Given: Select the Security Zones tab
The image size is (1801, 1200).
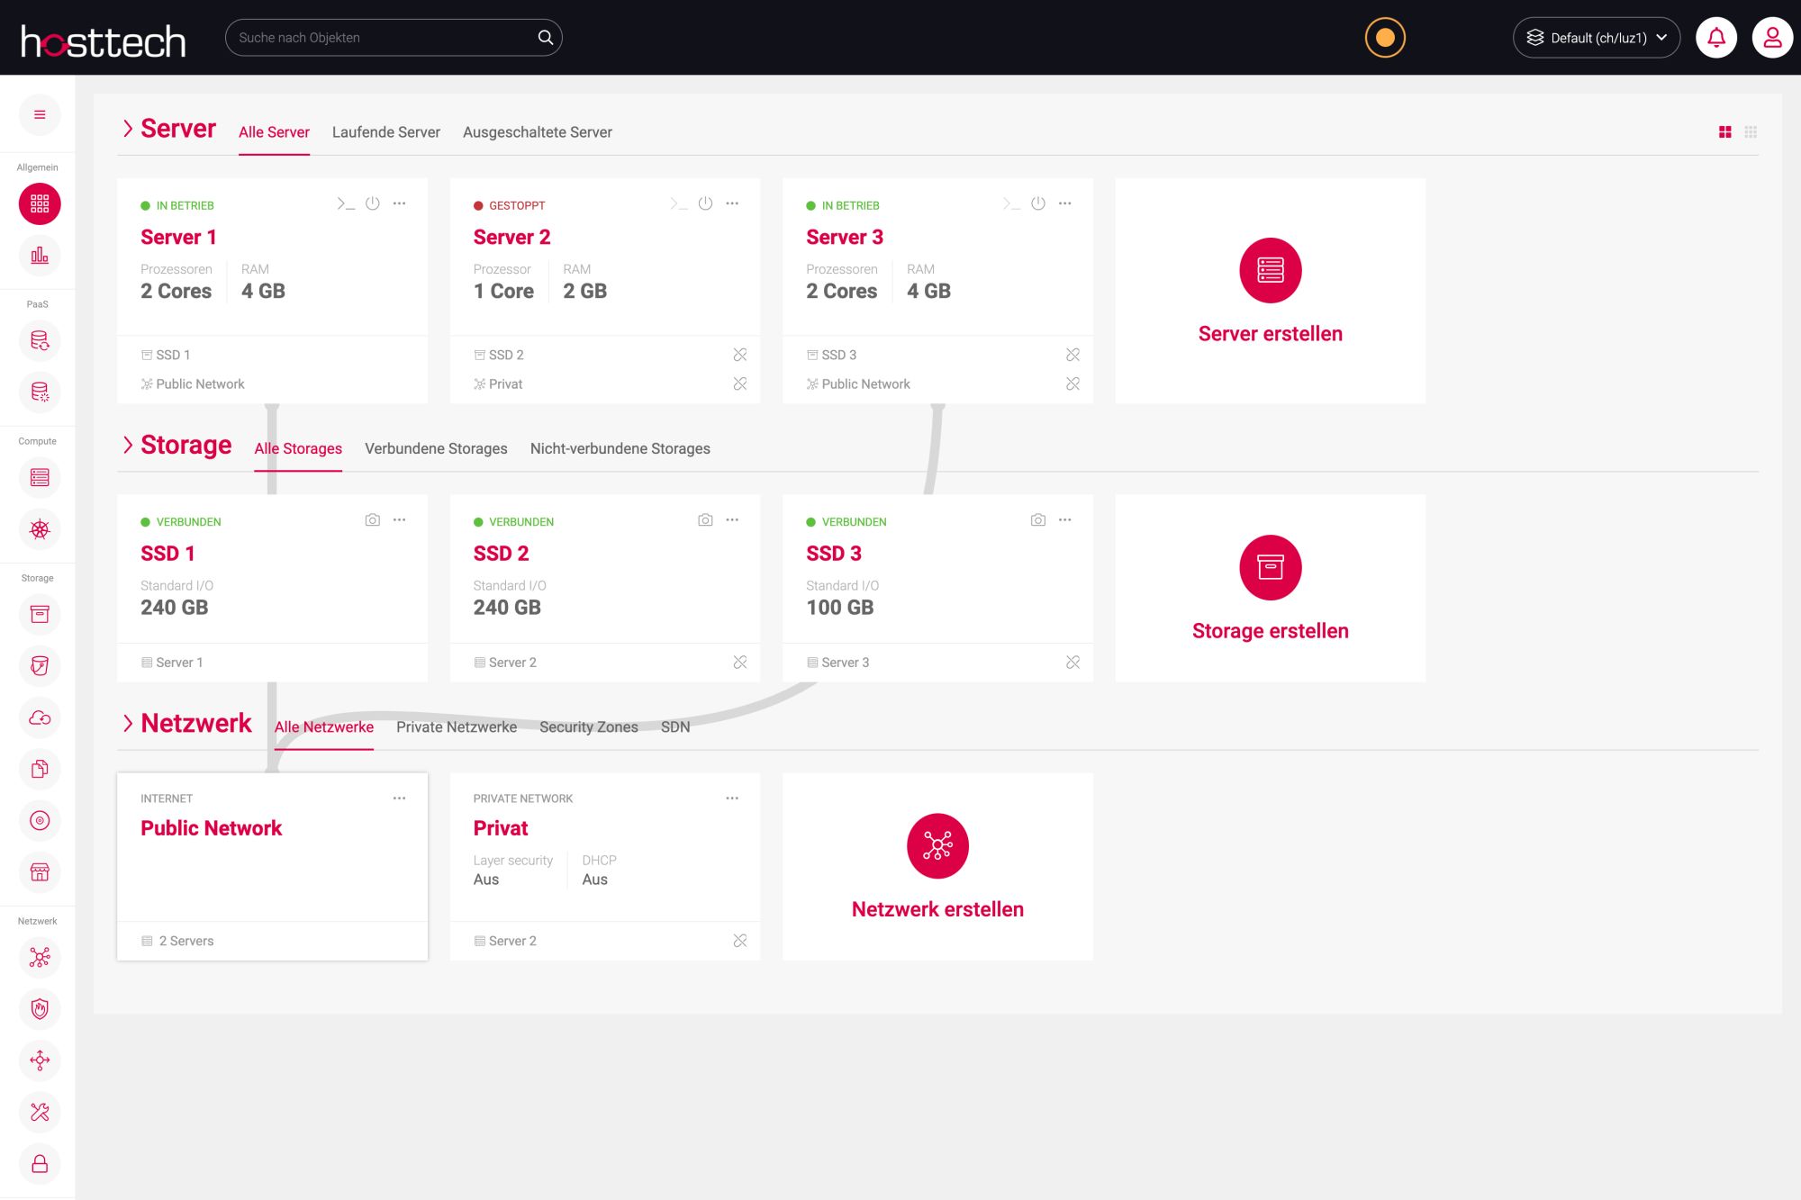Looking at the screenshot, I should (589, 726).
